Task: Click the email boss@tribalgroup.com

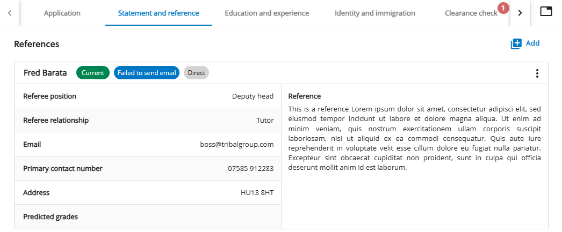Action: (237, 144)
